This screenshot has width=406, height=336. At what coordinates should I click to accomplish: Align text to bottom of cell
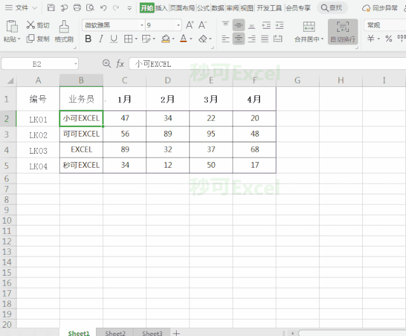point(252,25)
